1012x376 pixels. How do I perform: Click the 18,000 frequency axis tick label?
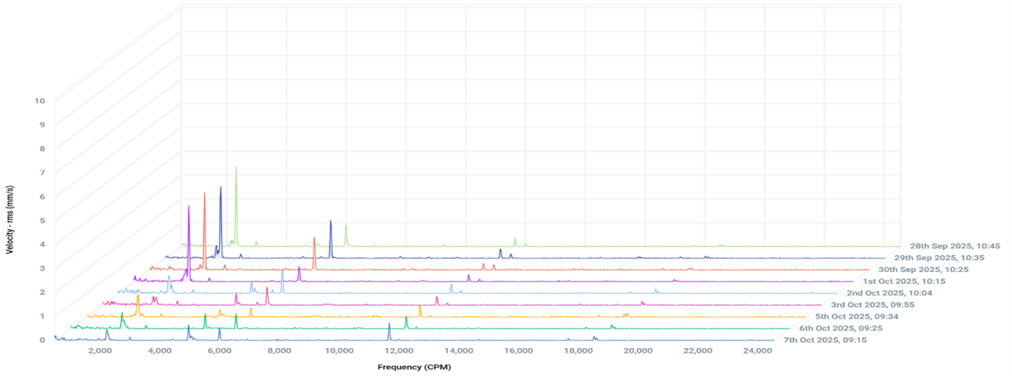point(579,350)
